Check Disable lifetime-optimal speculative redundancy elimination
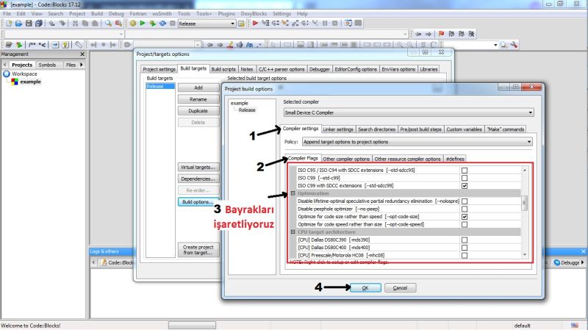588x330 pixels. click(x=465, y=201)
